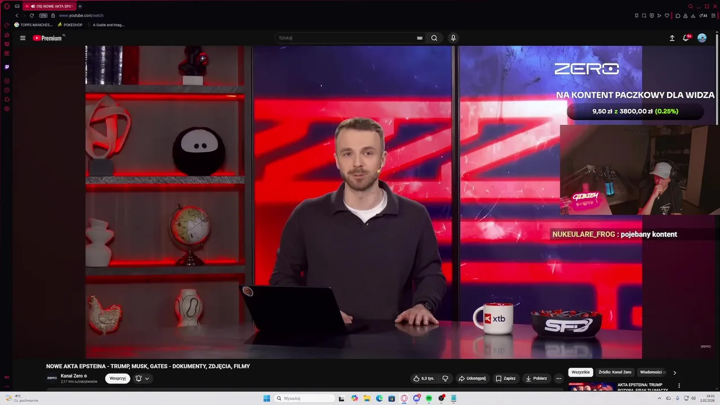Click the Pobierz download button
The width and height of the screenshot is (720, 405).
point(536,379)
